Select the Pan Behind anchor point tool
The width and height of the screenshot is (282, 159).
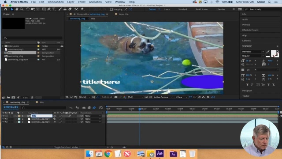pos(38,9)
